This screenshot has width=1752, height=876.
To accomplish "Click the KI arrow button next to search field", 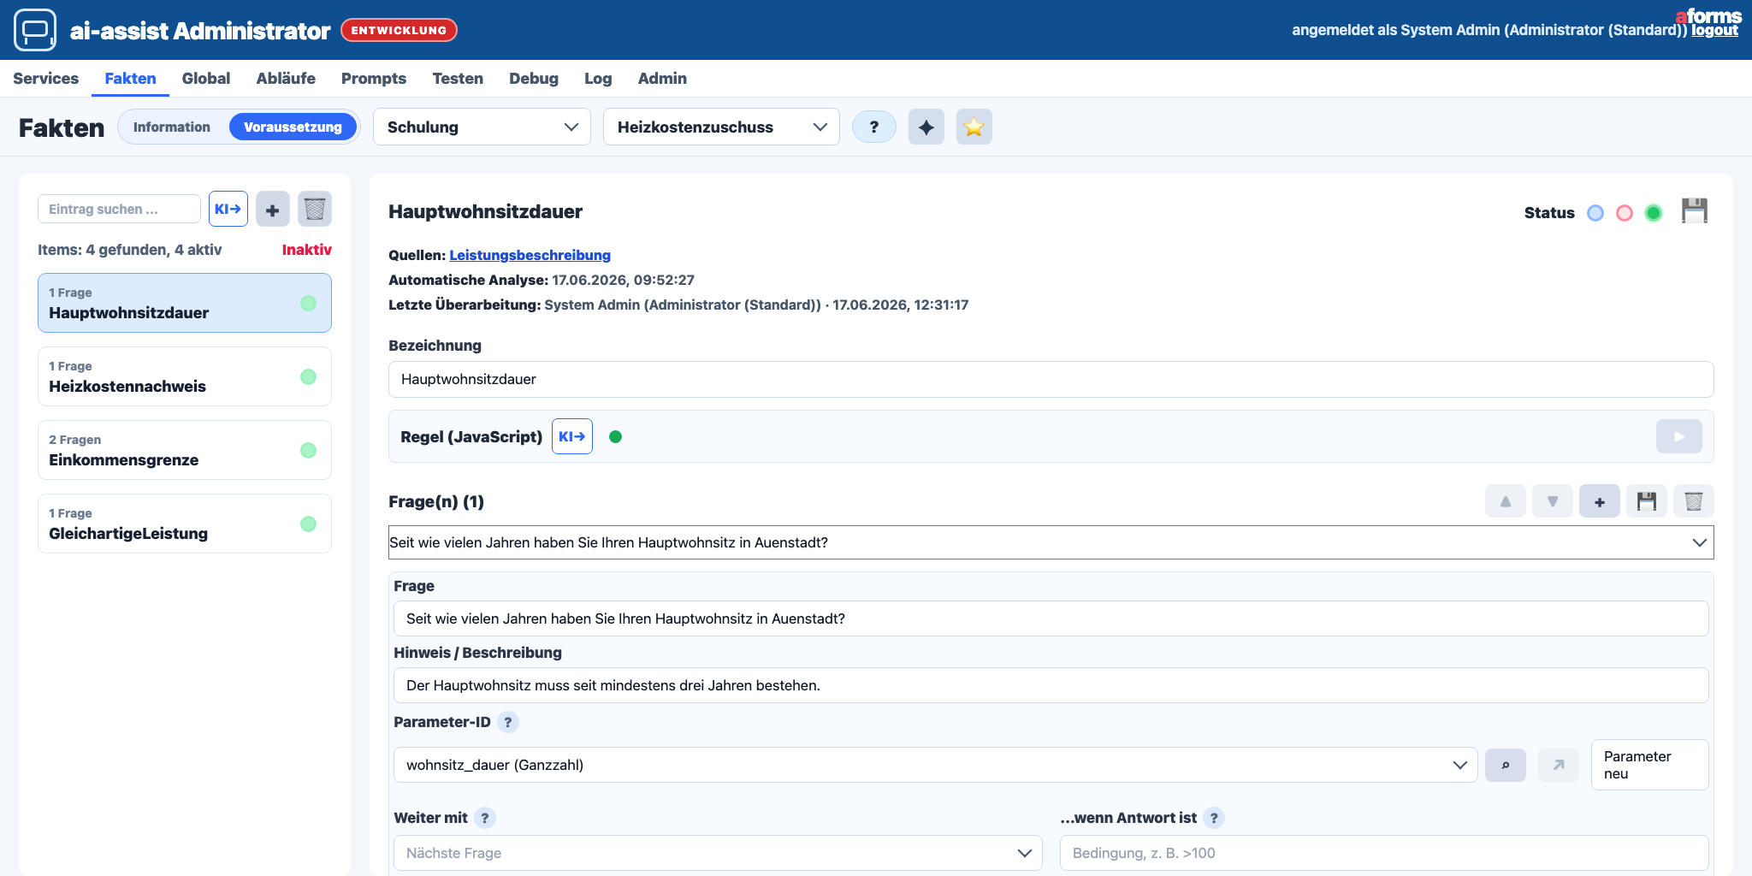I will pyautogui.click(x=228, y=209).
